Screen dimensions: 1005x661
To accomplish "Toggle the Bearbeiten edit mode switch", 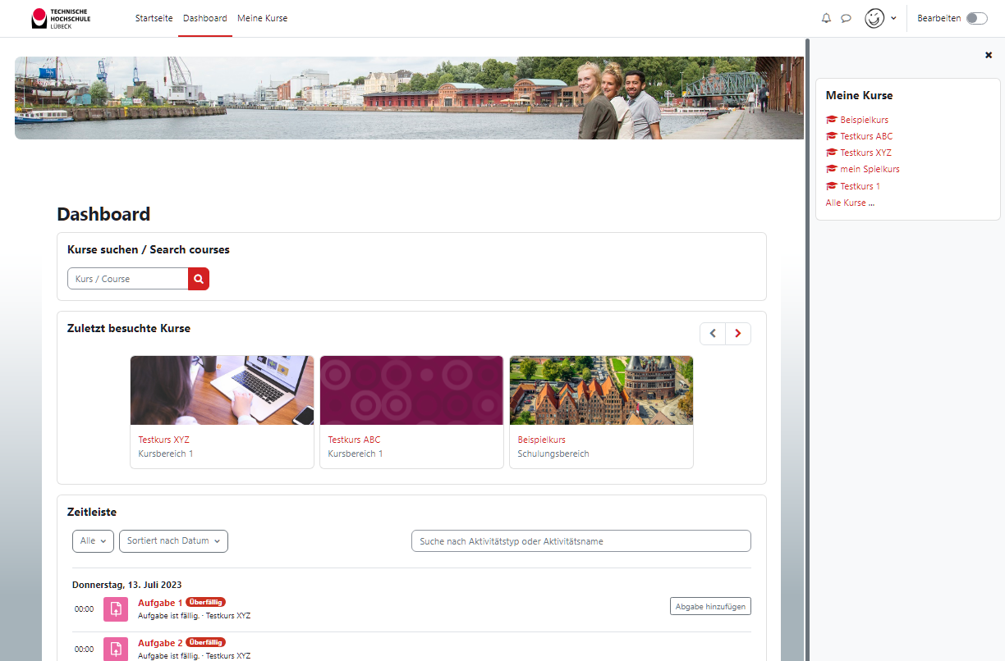I will [977, 18].
